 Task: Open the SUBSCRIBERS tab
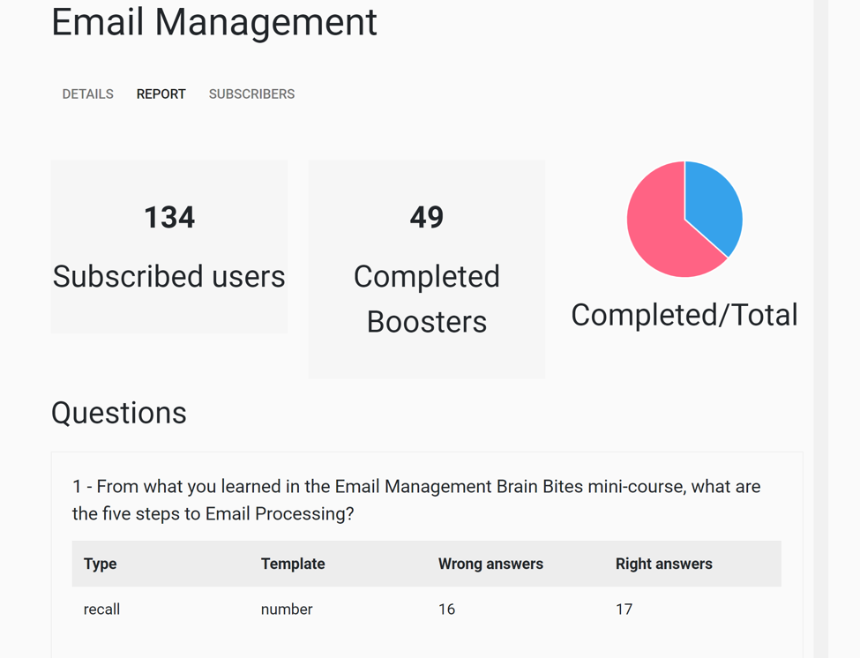point(251,94)
